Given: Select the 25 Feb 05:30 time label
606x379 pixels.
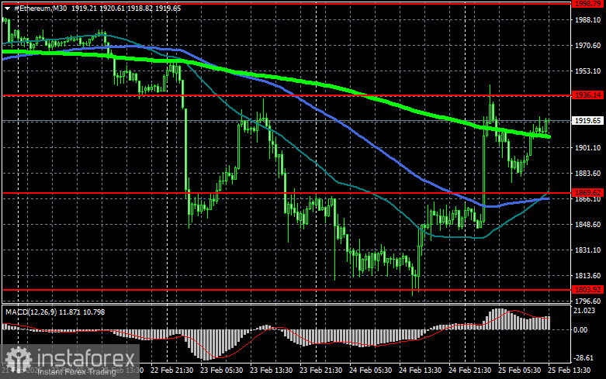Looking at the screenshot, I should [x=519, y=370].
